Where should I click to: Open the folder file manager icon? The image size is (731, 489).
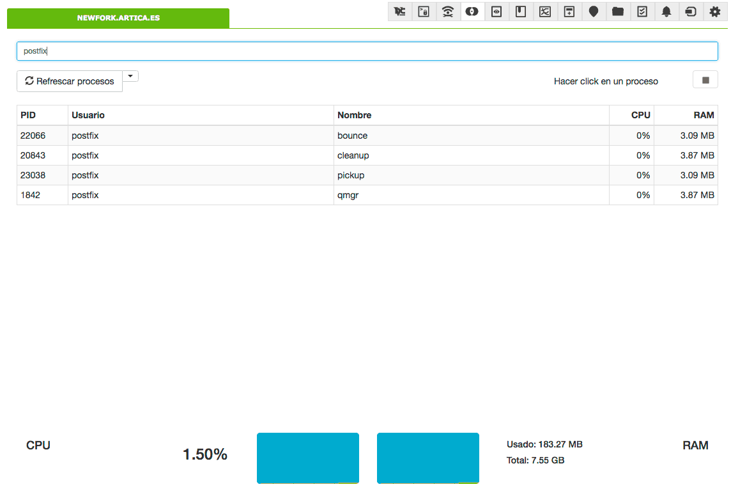pos(618,12)
